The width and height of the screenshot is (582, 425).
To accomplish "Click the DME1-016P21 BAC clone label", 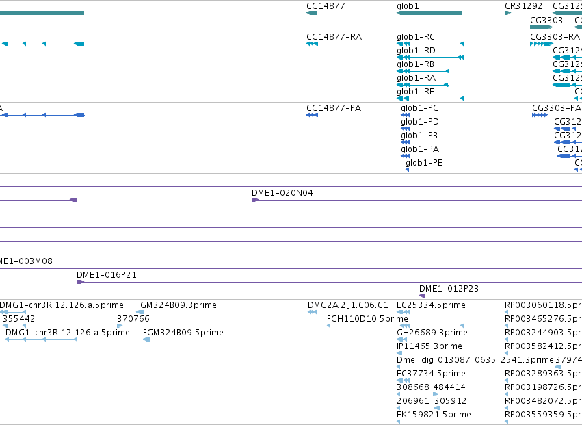I will pos(107,275).
